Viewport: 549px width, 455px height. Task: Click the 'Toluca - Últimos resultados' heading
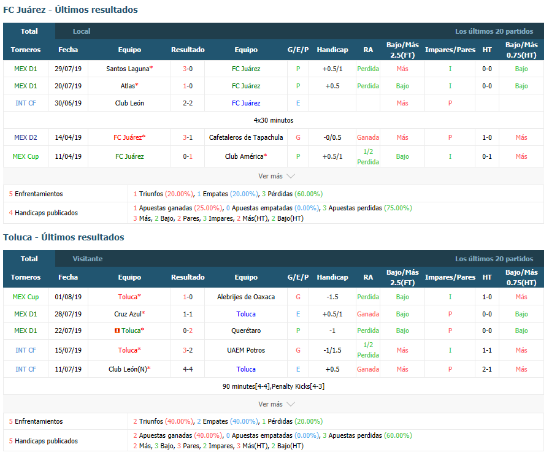point(64,237)
